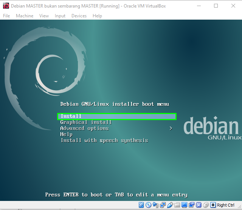Expand Advanced options submenu arrow
This screenshot has width=242, height=210.
coord(171,128)
